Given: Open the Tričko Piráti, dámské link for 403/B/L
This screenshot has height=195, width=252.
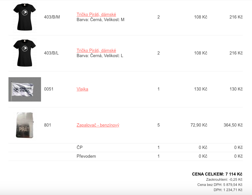Looking at the screenshot, I should (x=96, y=50).
